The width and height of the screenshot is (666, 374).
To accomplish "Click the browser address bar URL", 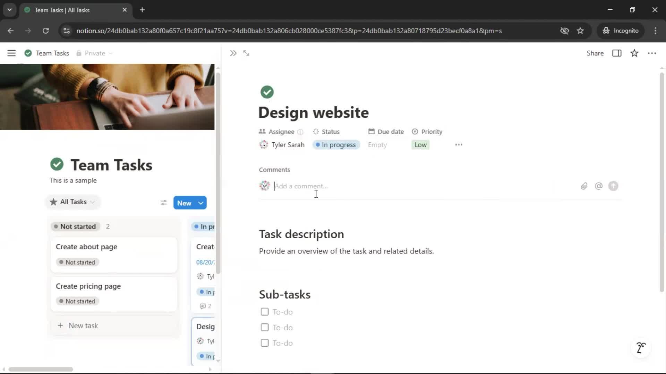I will click(289, 30).
